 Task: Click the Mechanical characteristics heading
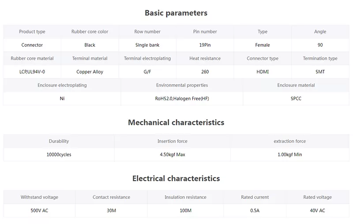point(176,123)
